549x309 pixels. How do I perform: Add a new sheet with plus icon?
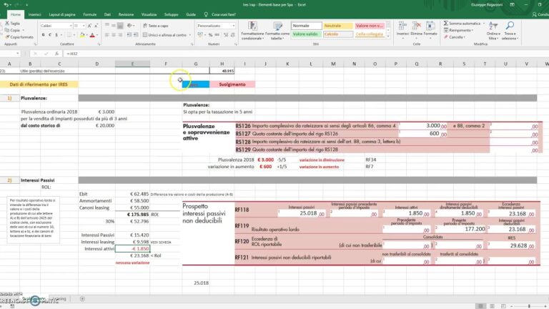coord(82,299)
